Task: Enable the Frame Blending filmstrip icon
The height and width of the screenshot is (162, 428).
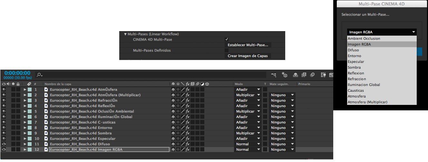Action: pos(304,75)
